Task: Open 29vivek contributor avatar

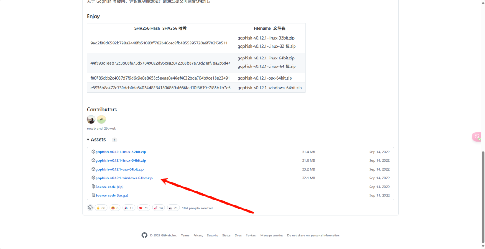Action: (101, 119)
